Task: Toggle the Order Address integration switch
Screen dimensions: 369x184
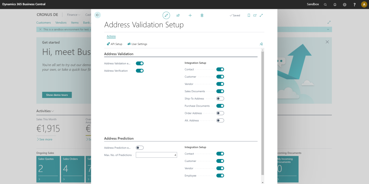Action: coord(220,113)
